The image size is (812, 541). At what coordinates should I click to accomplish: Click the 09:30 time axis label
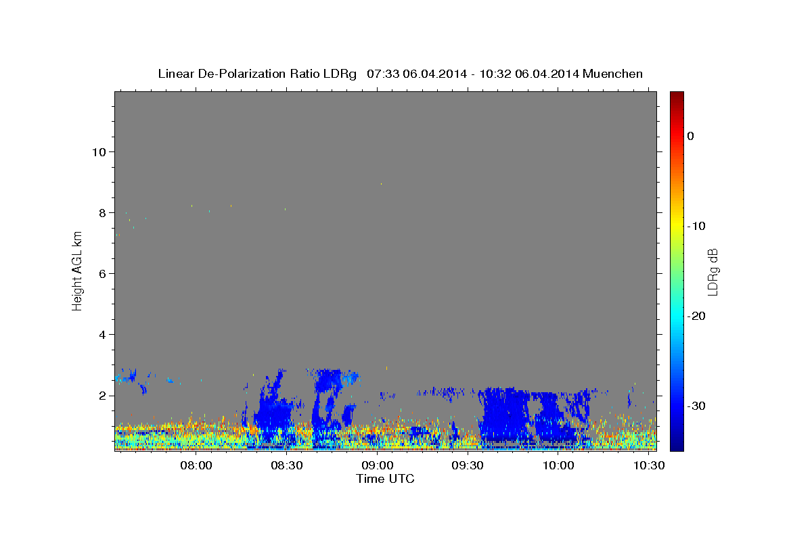(x=468, y=466)
